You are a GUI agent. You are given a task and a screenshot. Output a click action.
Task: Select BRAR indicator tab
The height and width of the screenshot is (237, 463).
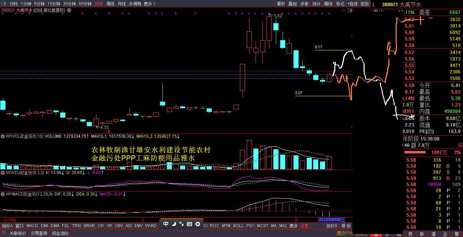coord(89,226)
